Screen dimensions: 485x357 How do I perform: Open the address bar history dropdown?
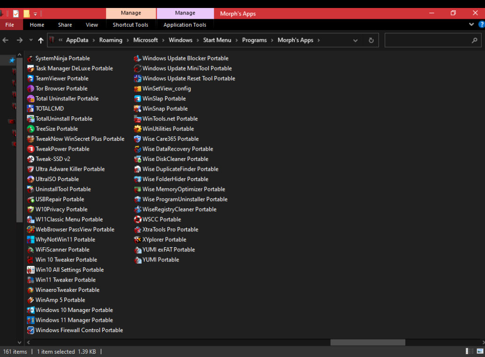(356, 40)
